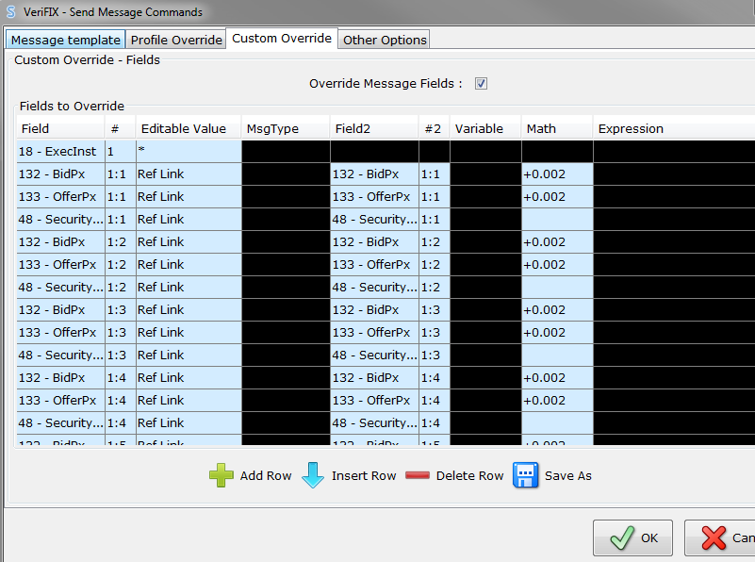
Task: Click the VeriFIX icon in the title bar
Action: 11,11
